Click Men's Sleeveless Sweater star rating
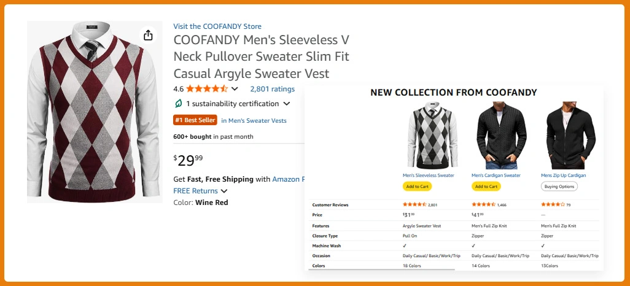 click(x=414, y=204)
